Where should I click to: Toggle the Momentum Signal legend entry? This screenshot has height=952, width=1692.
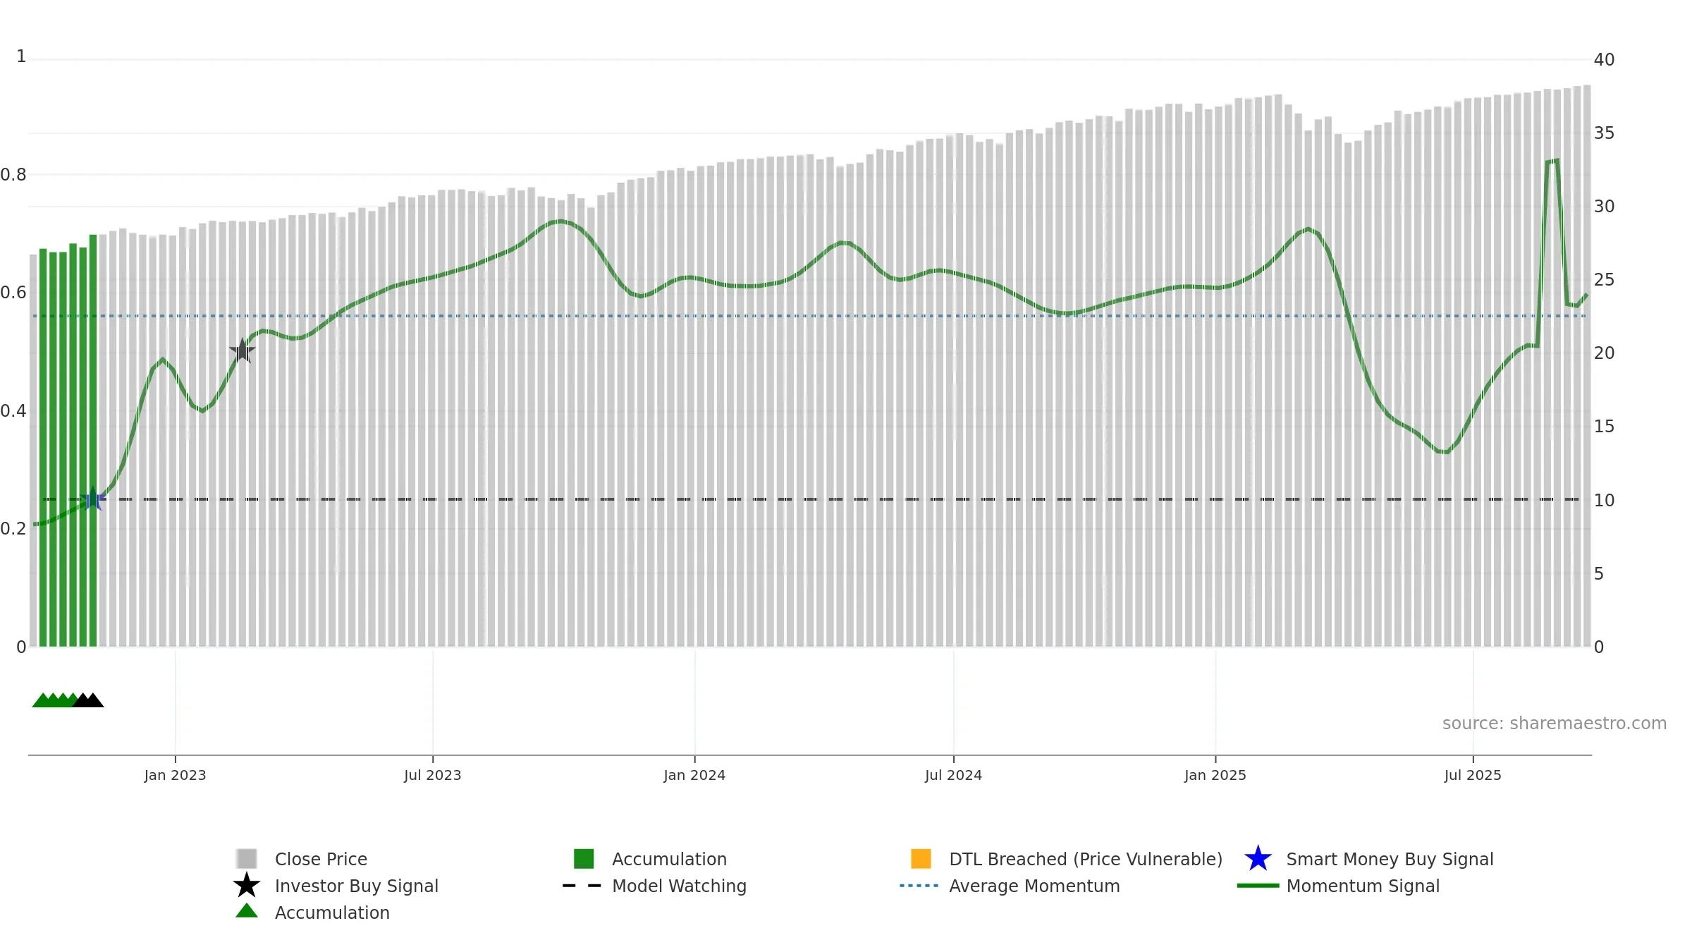[x=1338, y=886]
